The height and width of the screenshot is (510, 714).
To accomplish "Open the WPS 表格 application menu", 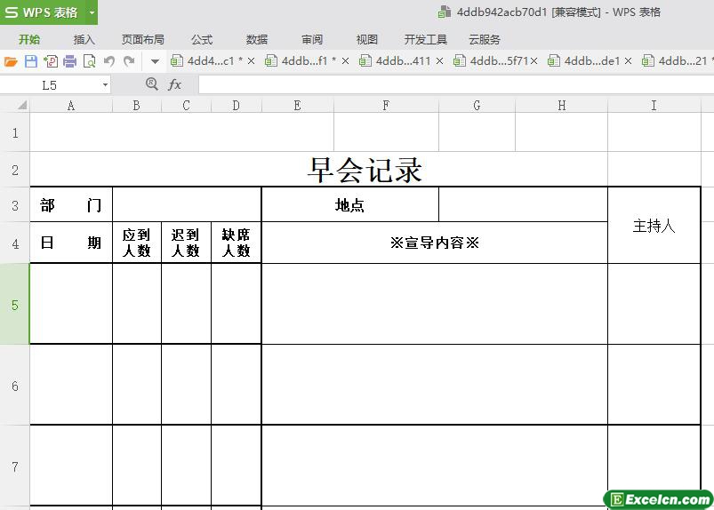I will pos(41,12).
